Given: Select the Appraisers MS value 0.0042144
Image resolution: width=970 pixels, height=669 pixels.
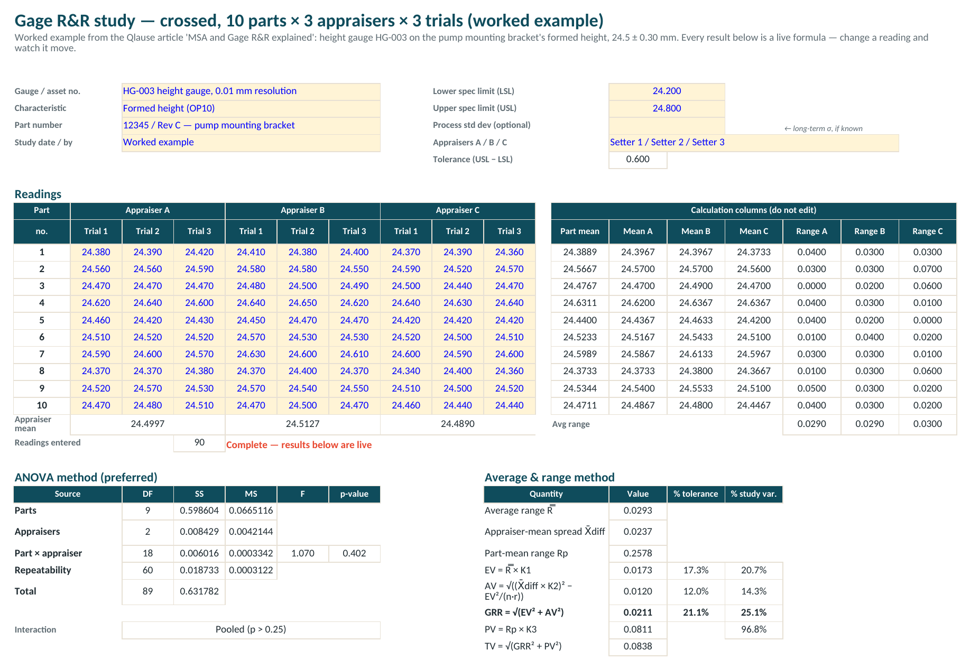Looking at the screenshot, I should [x=251, y=532].
